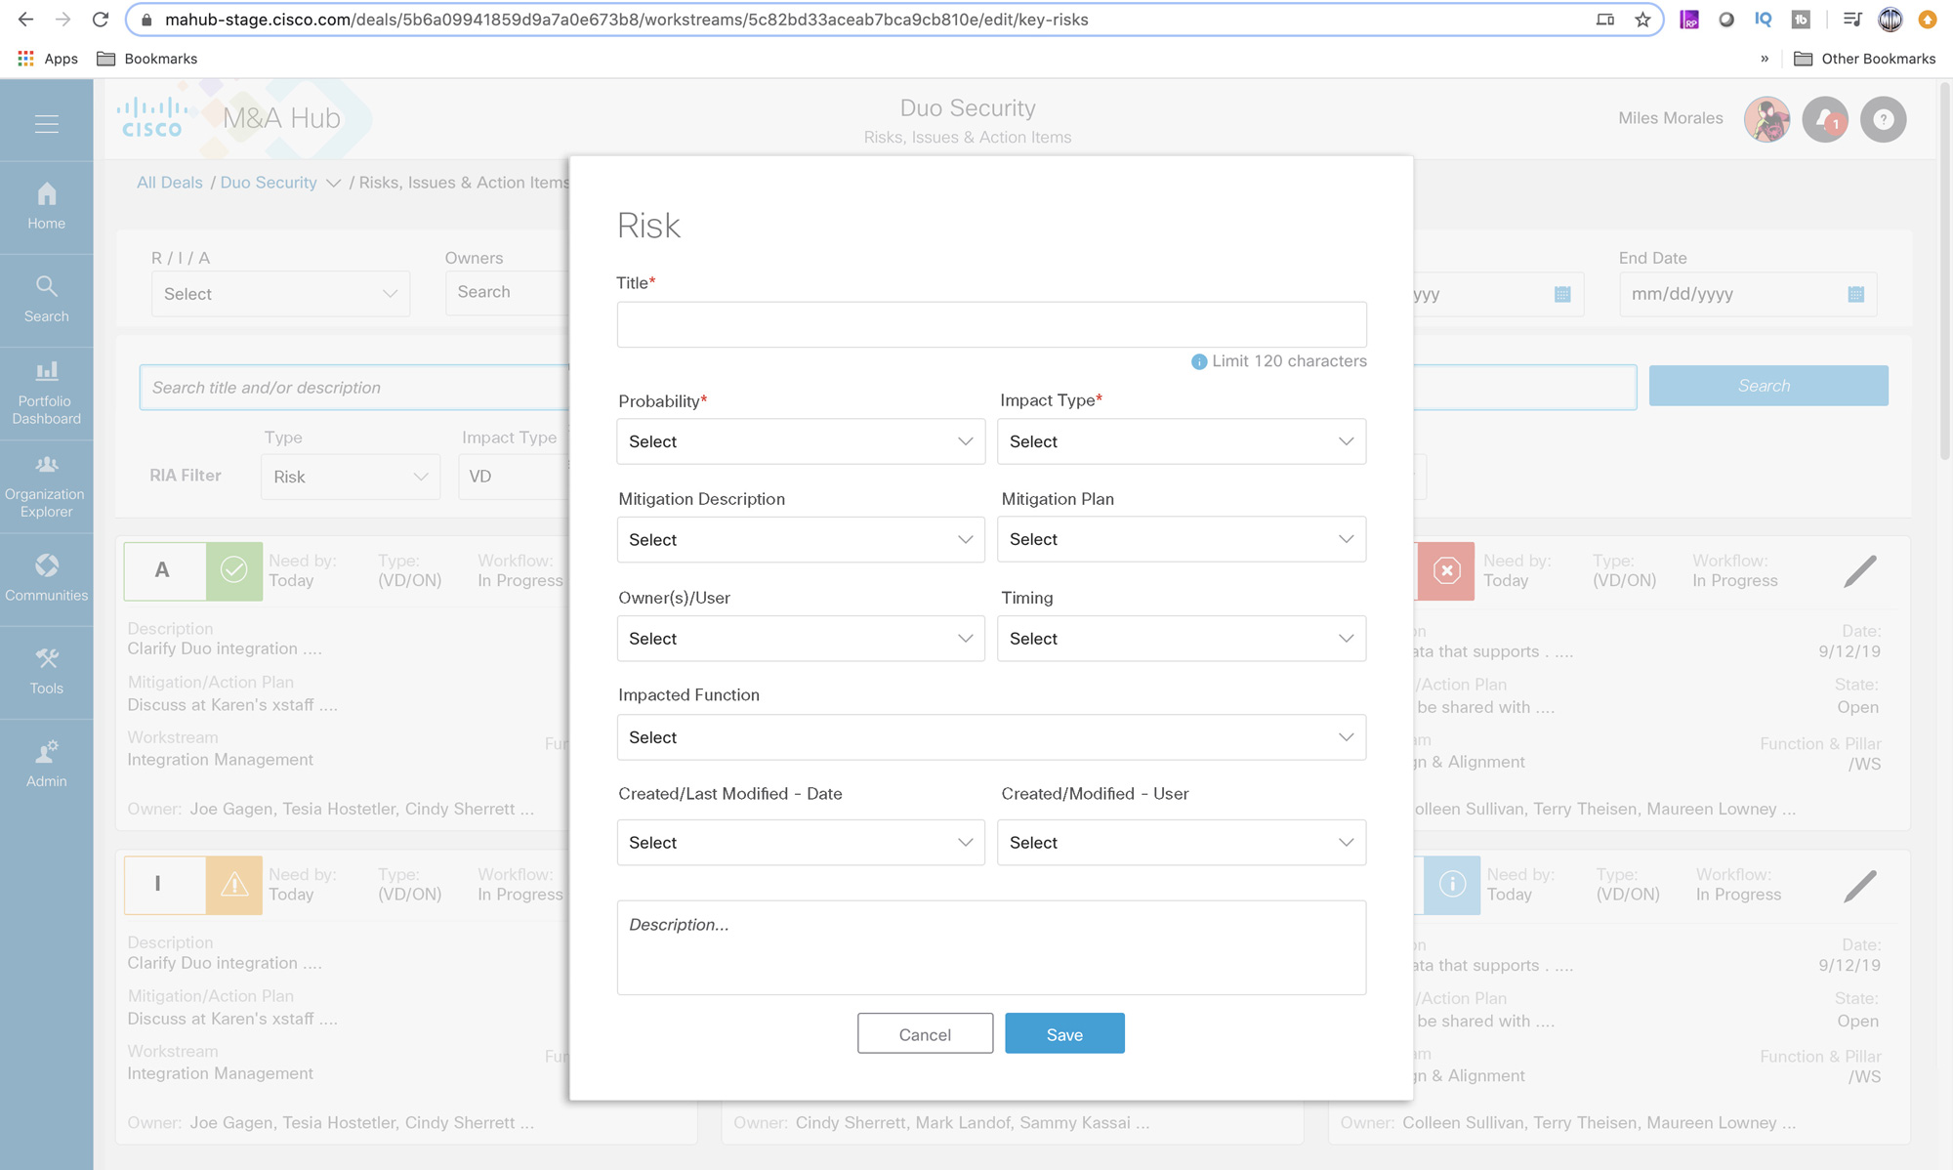Viewport: 1953px width, 1170px height.
Task: Cancel the Risk dialog
Action: coord(925,1033)
